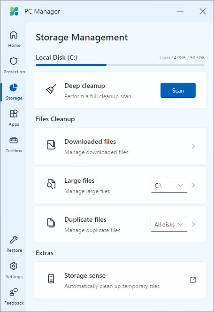The height and width of the screenshot is (312, 214).
Task: Click the PC Manager window title
Action: [42, 12]
